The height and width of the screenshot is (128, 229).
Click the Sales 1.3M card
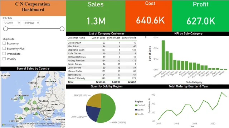[96, 16]
